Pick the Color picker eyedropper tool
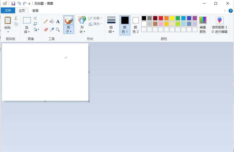The height and width of the screenshot is (152, 234). point(52,30)
